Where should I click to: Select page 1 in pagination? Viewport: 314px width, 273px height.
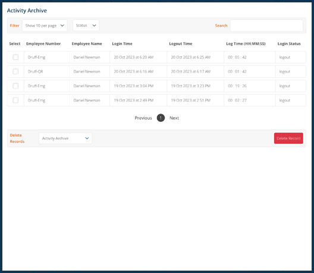[161, 118]
